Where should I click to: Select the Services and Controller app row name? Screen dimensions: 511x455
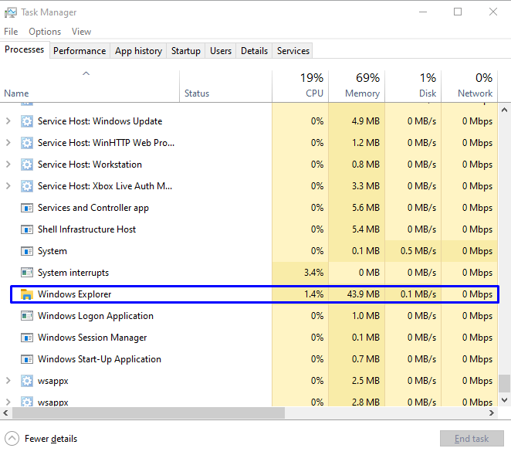click(93, 208)
